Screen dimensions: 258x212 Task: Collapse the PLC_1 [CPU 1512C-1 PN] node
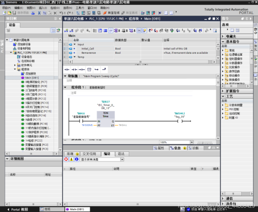point(11,52)
